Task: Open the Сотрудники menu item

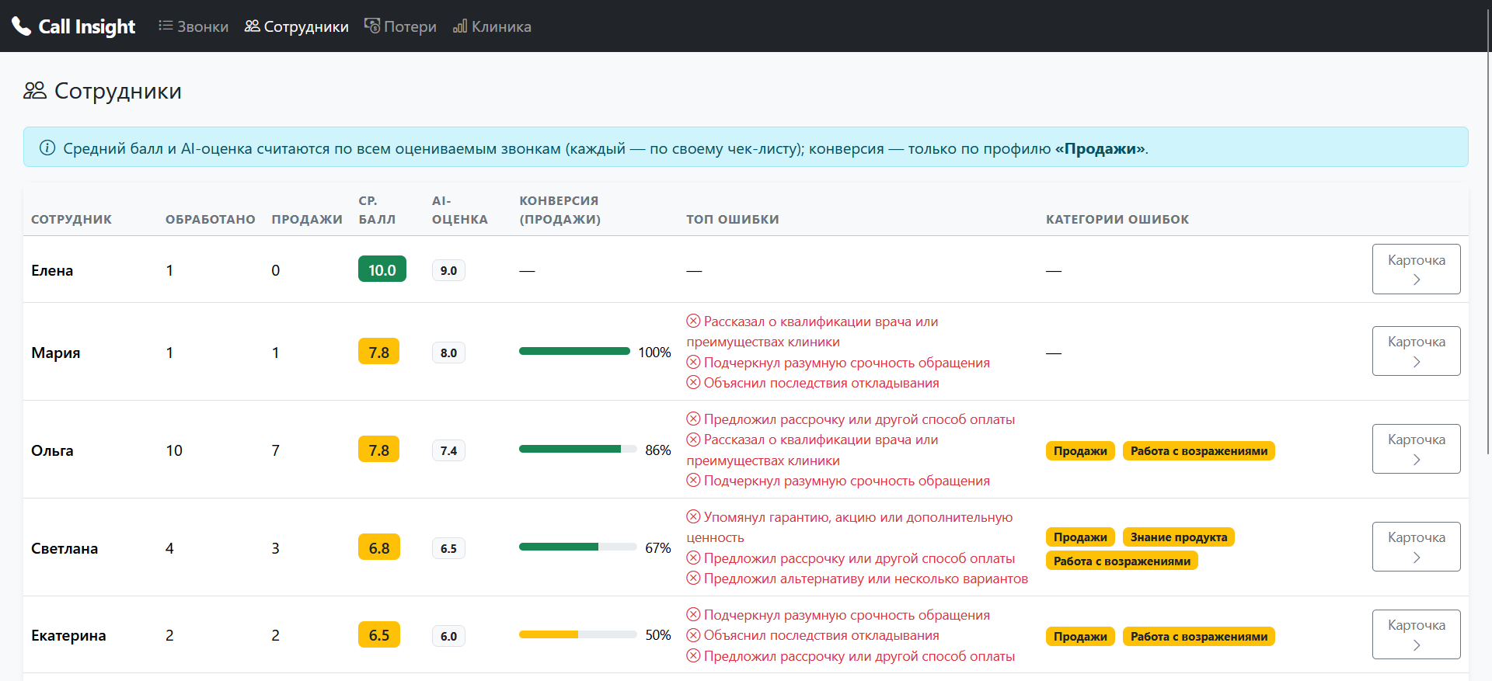Action: coord(297,26)
